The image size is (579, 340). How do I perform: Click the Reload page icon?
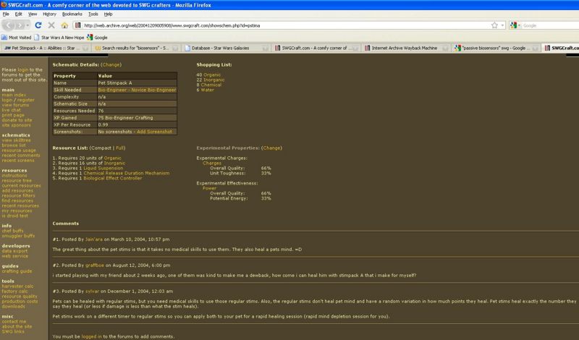click(38, 25)
